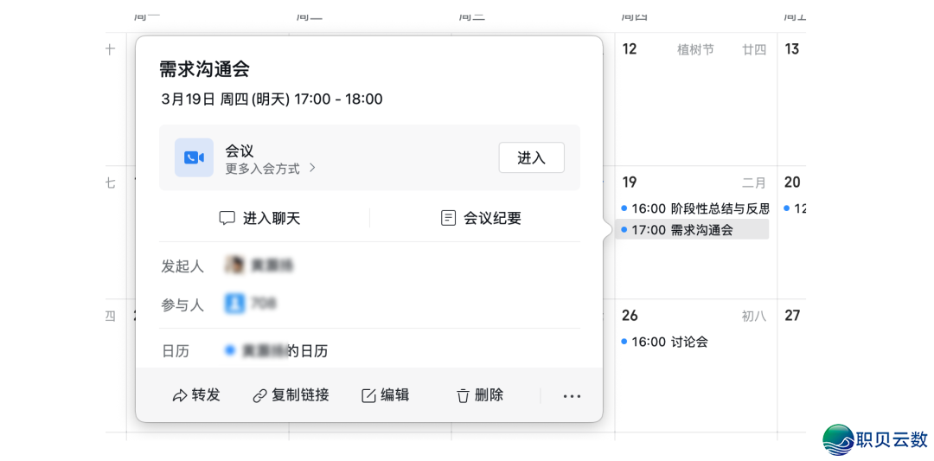934x461 pixels.
Task: Click the date 26 in the calendar
Action: tap(630, 316)
